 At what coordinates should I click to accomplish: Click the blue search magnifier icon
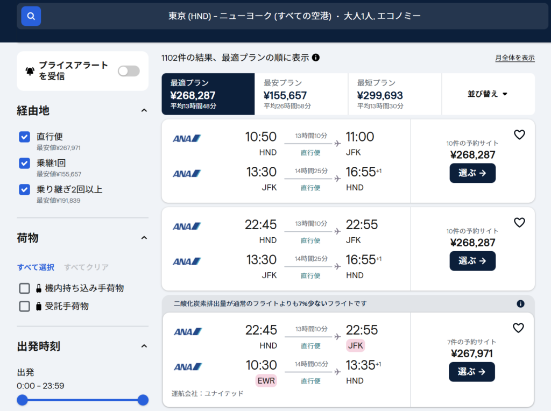pyautogui.click(x=31, y=16)
